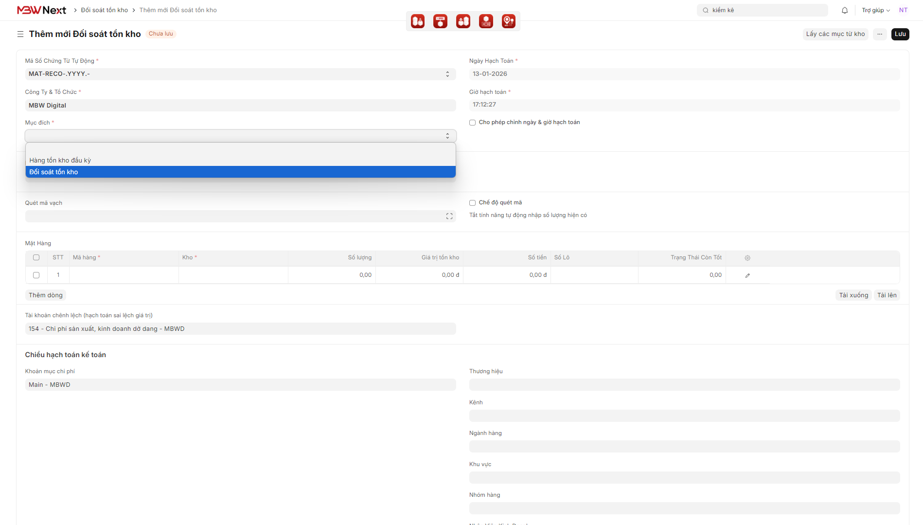Click the stock receipt icon with down arrow
923x525 pixels.
pos(418,21)
